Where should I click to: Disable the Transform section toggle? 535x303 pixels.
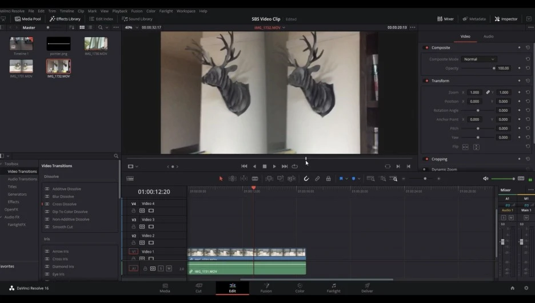[x=426, y=81]
